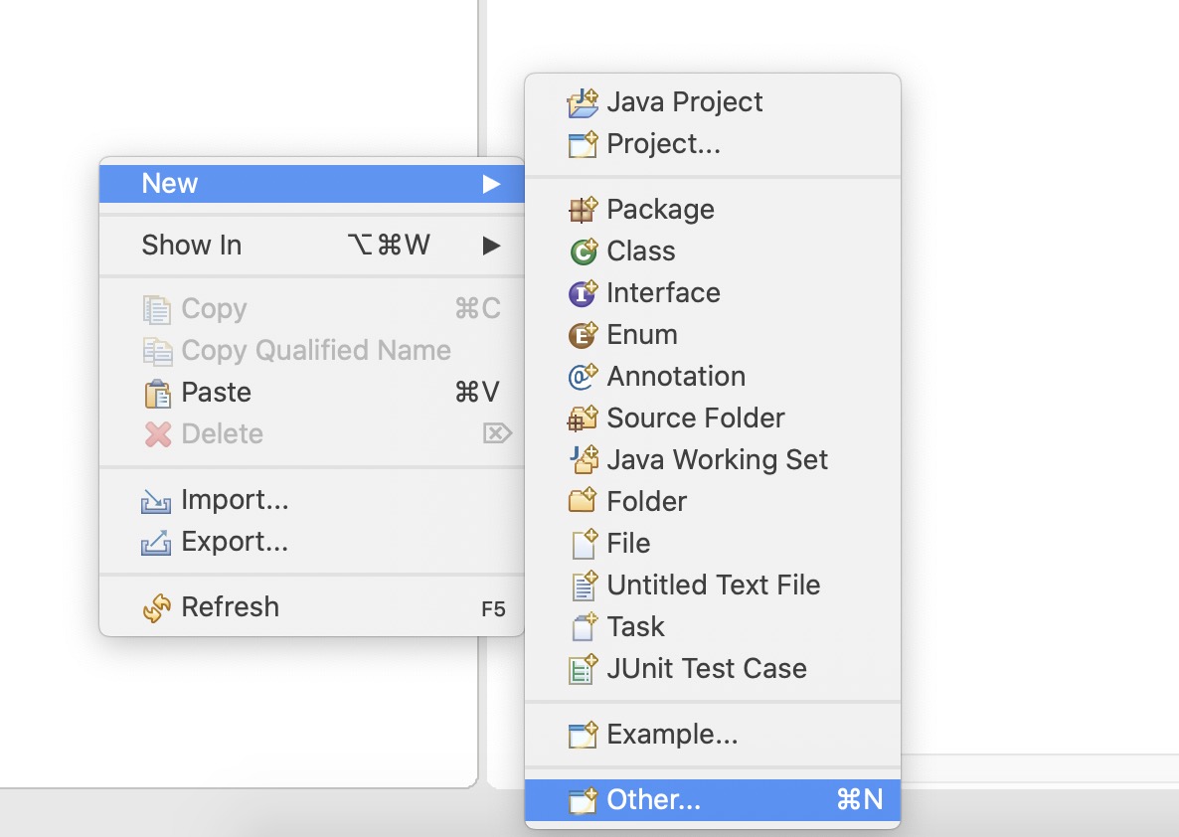This screenshot has width=1179, height=837.
Task: Expand the Show In submenu arrow
Action: click(491, 246)
